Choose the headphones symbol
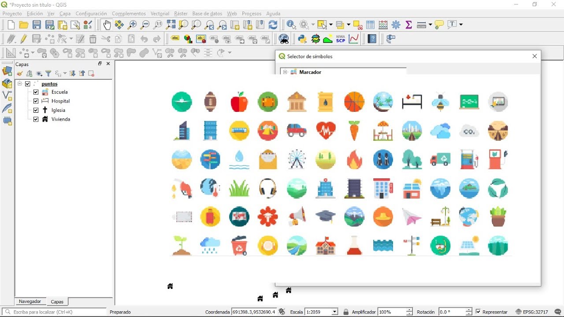Screen dimensions: 564x317 pyautogui.click(x=268, y=188)
